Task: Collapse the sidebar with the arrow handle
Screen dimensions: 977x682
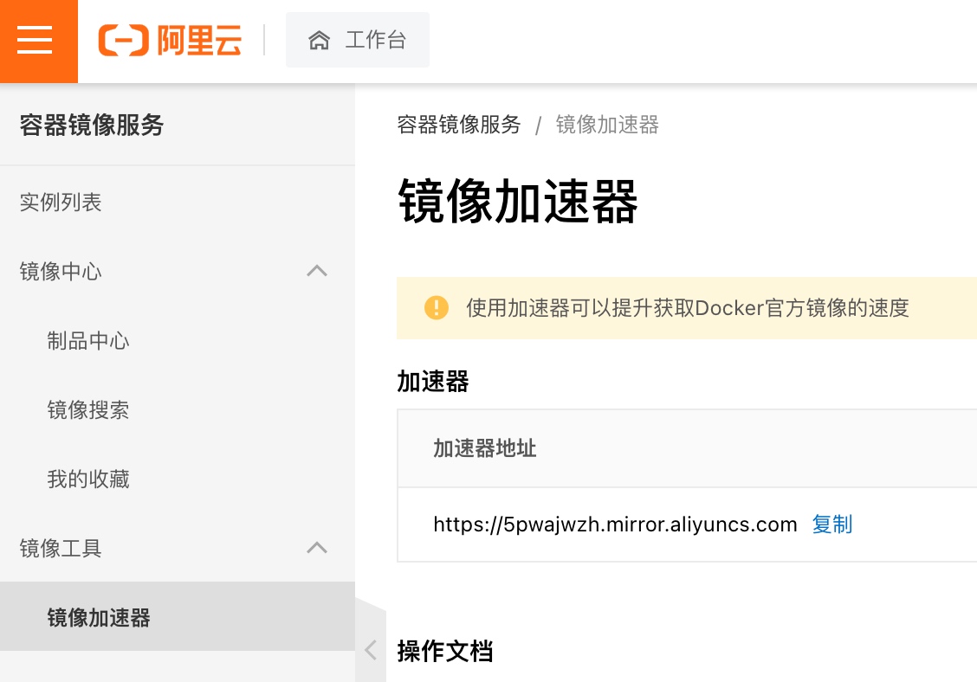Action: point(371,650)
